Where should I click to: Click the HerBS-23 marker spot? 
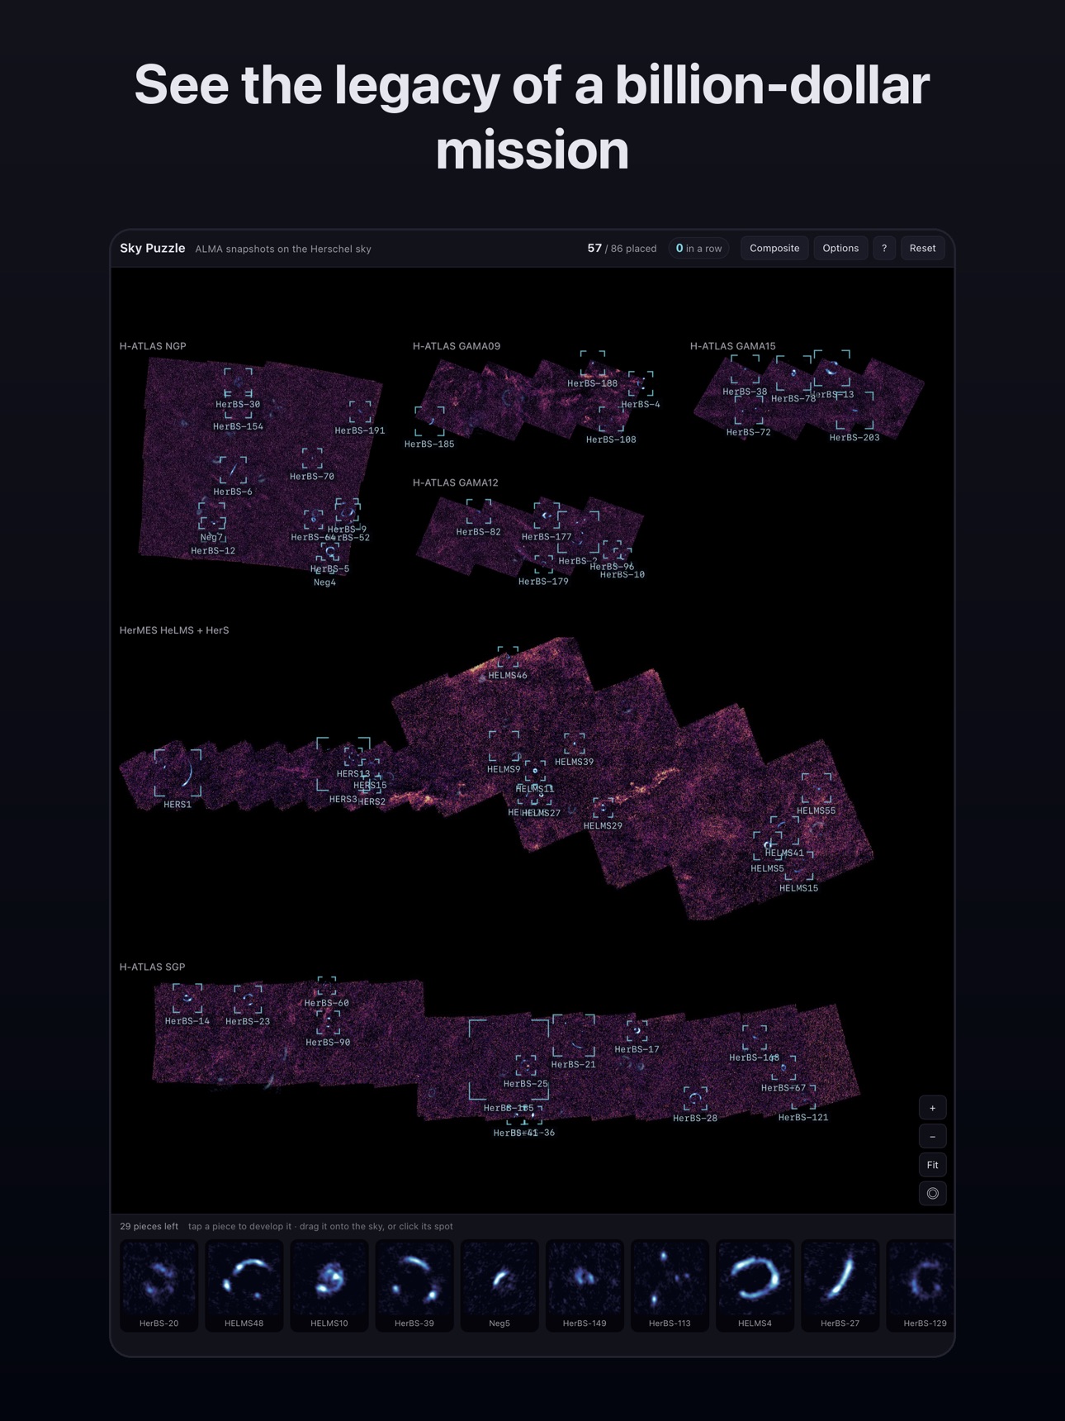point(248,1000)
